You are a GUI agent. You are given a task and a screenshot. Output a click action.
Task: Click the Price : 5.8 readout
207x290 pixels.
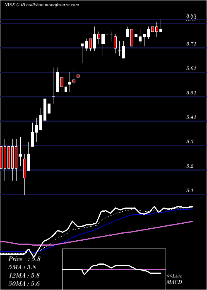24,259
